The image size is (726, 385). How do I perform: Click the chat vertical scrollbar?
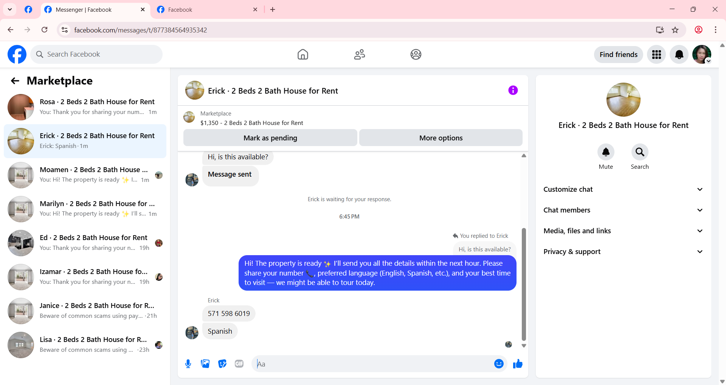tap(524, 284)
